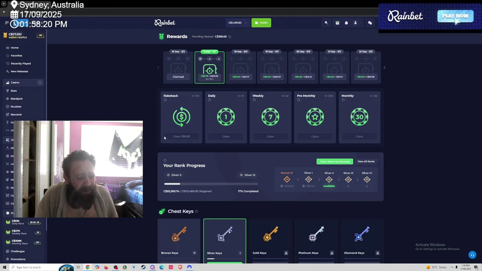
Task: Open live support headset button
Action: pyautogui.click(x=472, y=255)
